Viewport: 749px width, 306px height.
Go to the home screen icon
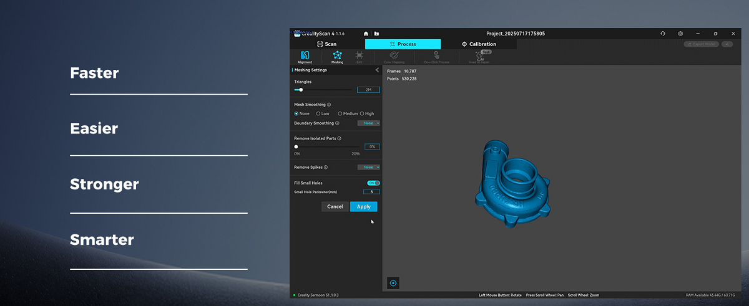click(x=366, y=34)
